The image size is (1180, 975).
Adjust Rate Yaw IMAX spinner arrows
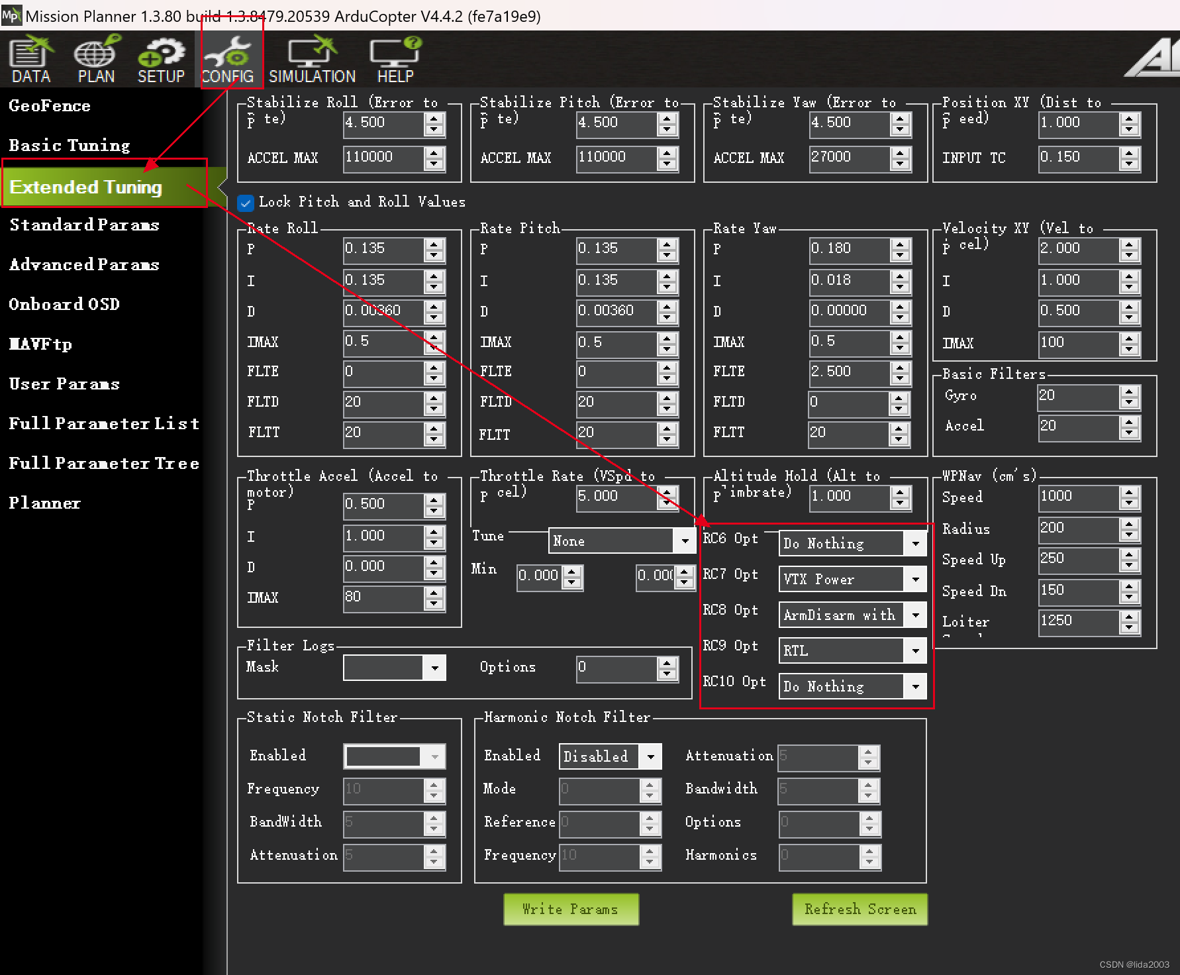coord(901,342)
